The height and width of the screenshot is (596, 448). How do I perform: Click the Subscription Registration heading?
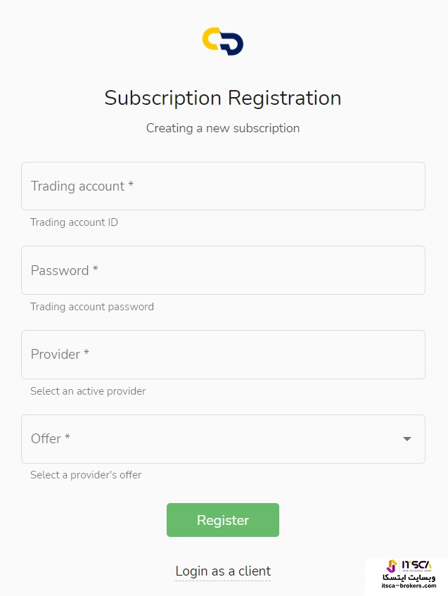point(223,98)
